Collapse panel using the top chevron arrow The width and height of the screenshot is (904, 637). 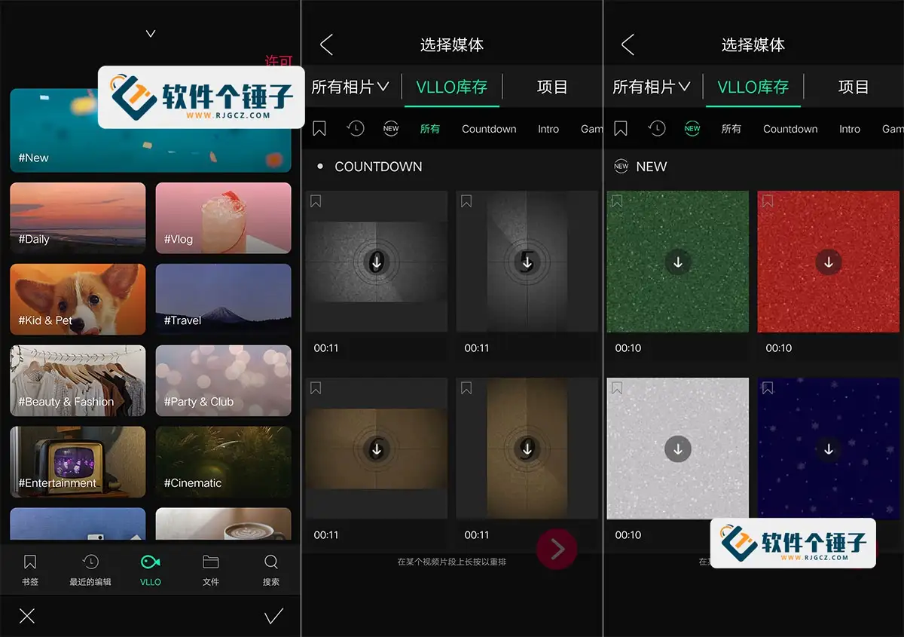150,33
